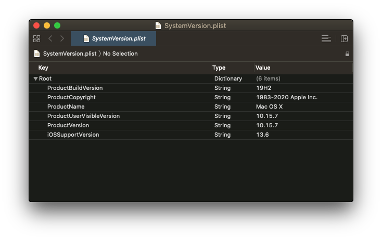The image size is (382, 240).
Task: Select the ProductBuildVersion row
Action: point(75,88)
